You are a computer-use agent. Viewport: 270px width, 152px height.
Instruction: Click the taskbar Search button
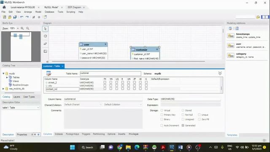(x=87, y=147)
